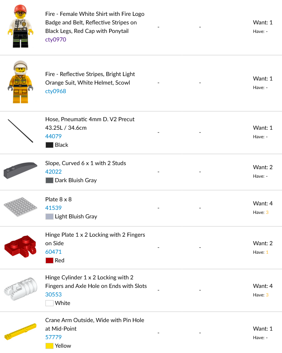Screen dimensions: 282x353
Task: Open the black pneumatic hose part image
Action: (x=20, y=131)
